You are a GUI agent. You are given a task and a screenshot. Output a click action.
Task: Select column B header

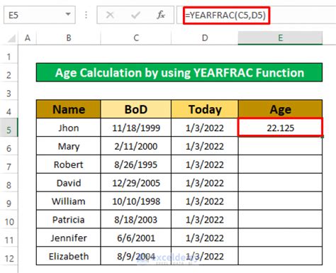click(69, 38)
